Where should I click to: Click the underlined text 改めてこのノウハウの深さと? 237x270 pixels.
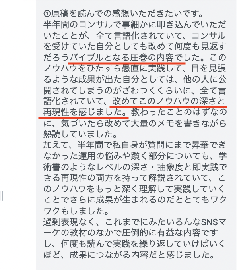(x=169, y=101)
